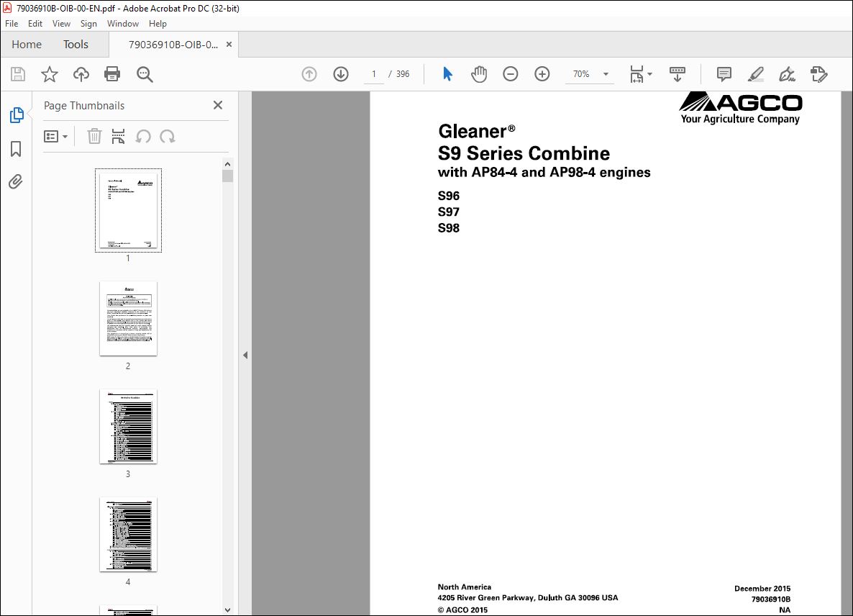The width and height of the screenshot is (853, 616).
Task: Select the 79036910B-OIB document tab
Action: tap(173, 45)
